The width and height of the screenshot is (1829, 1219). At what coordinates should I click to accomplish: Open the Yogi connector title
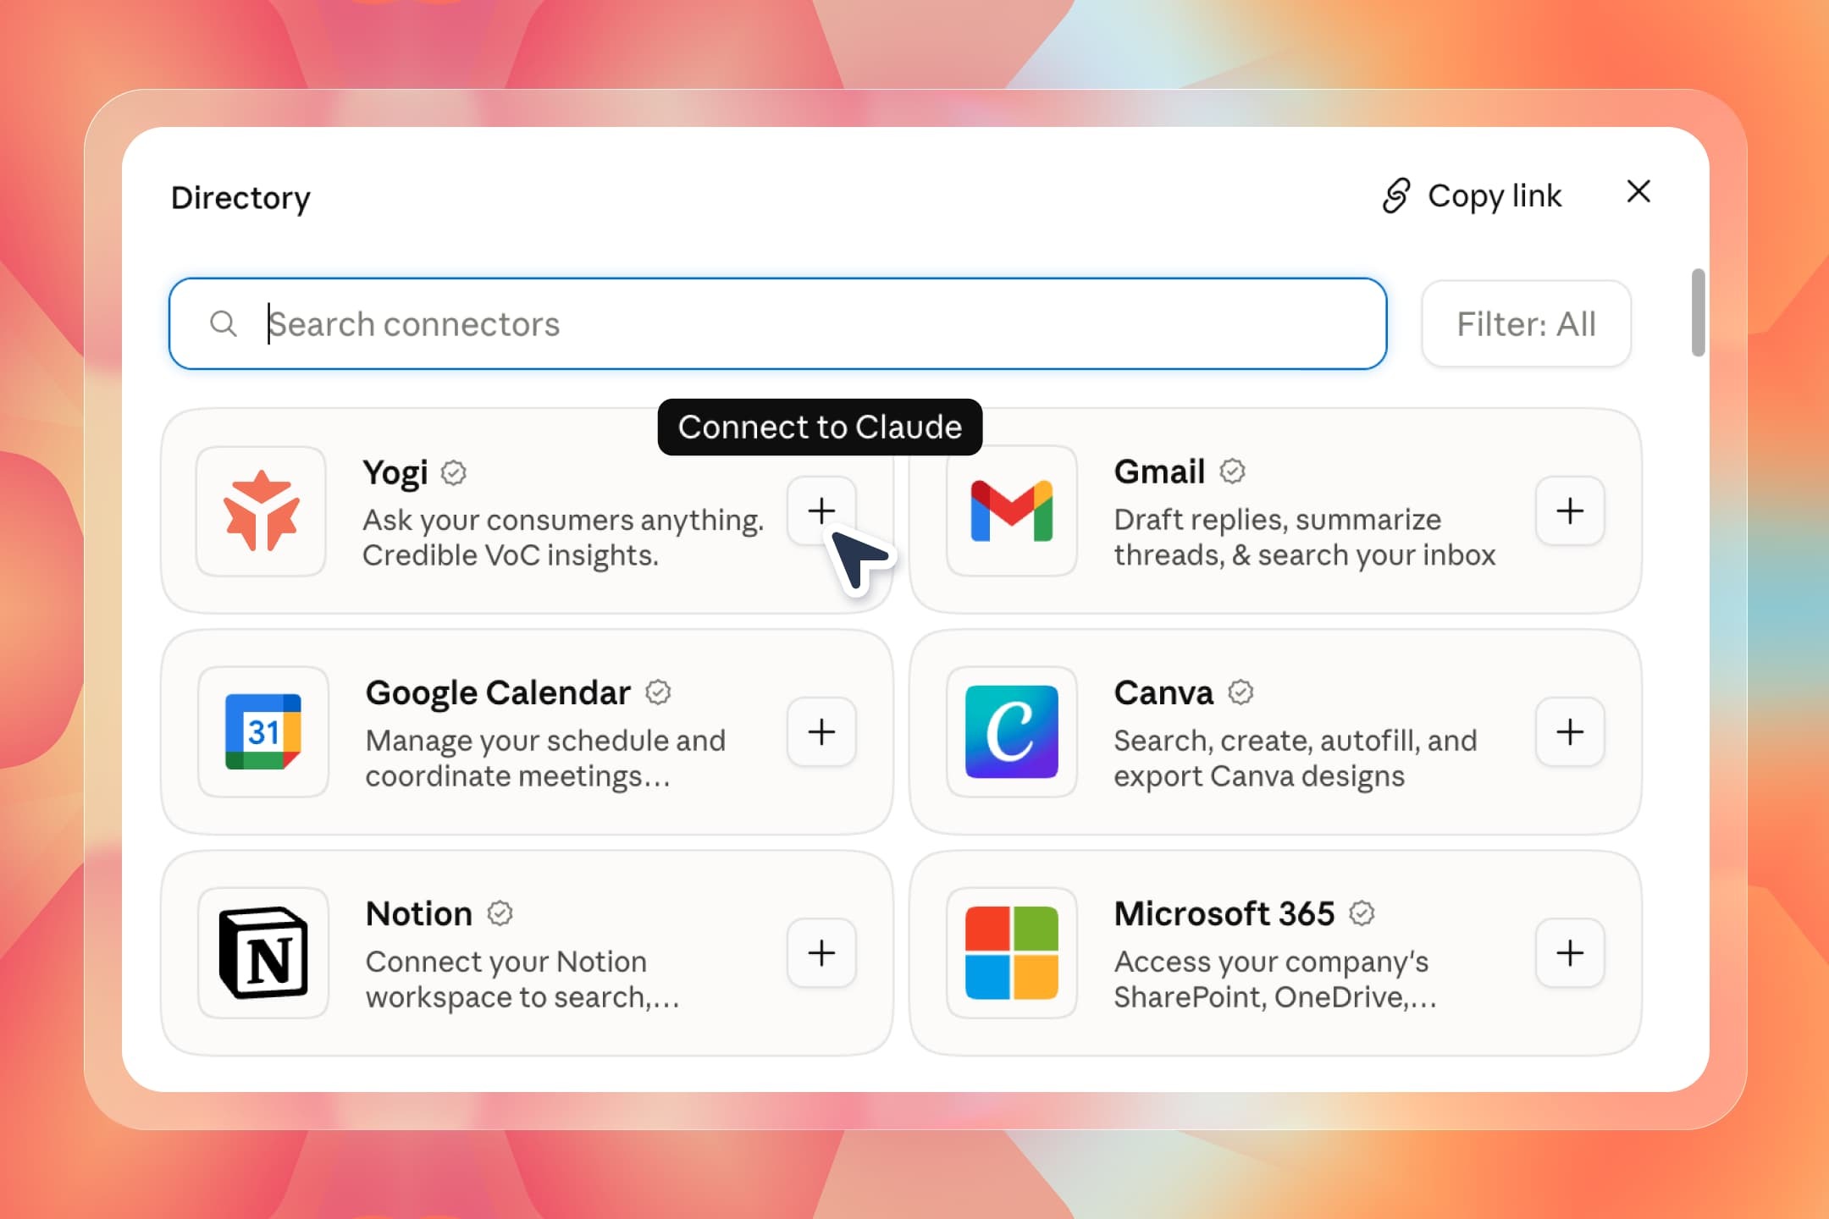click(395, 472)
